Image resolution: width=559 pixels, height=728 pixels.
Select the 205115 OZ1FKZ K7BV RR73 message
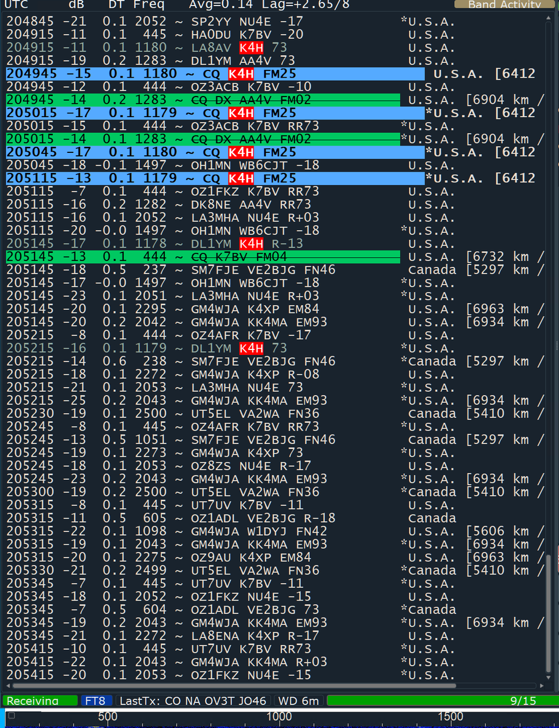tap(255, 191)
